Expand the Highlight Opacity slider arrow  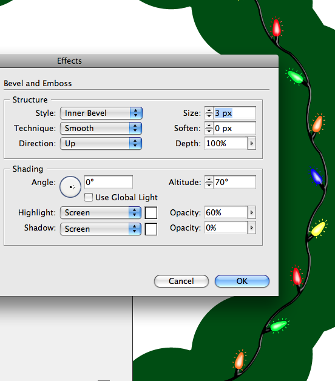coord(252,212)
